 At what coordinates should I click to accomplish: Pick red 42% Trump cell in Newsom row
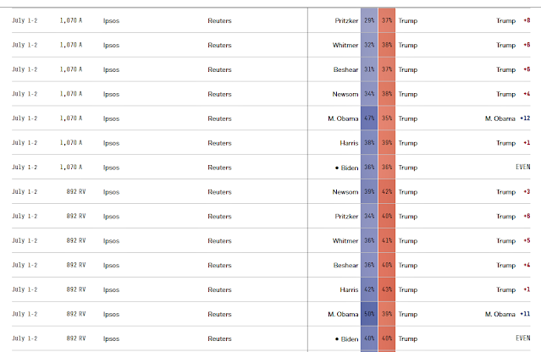pyautogui.click(x=387, y=192)
